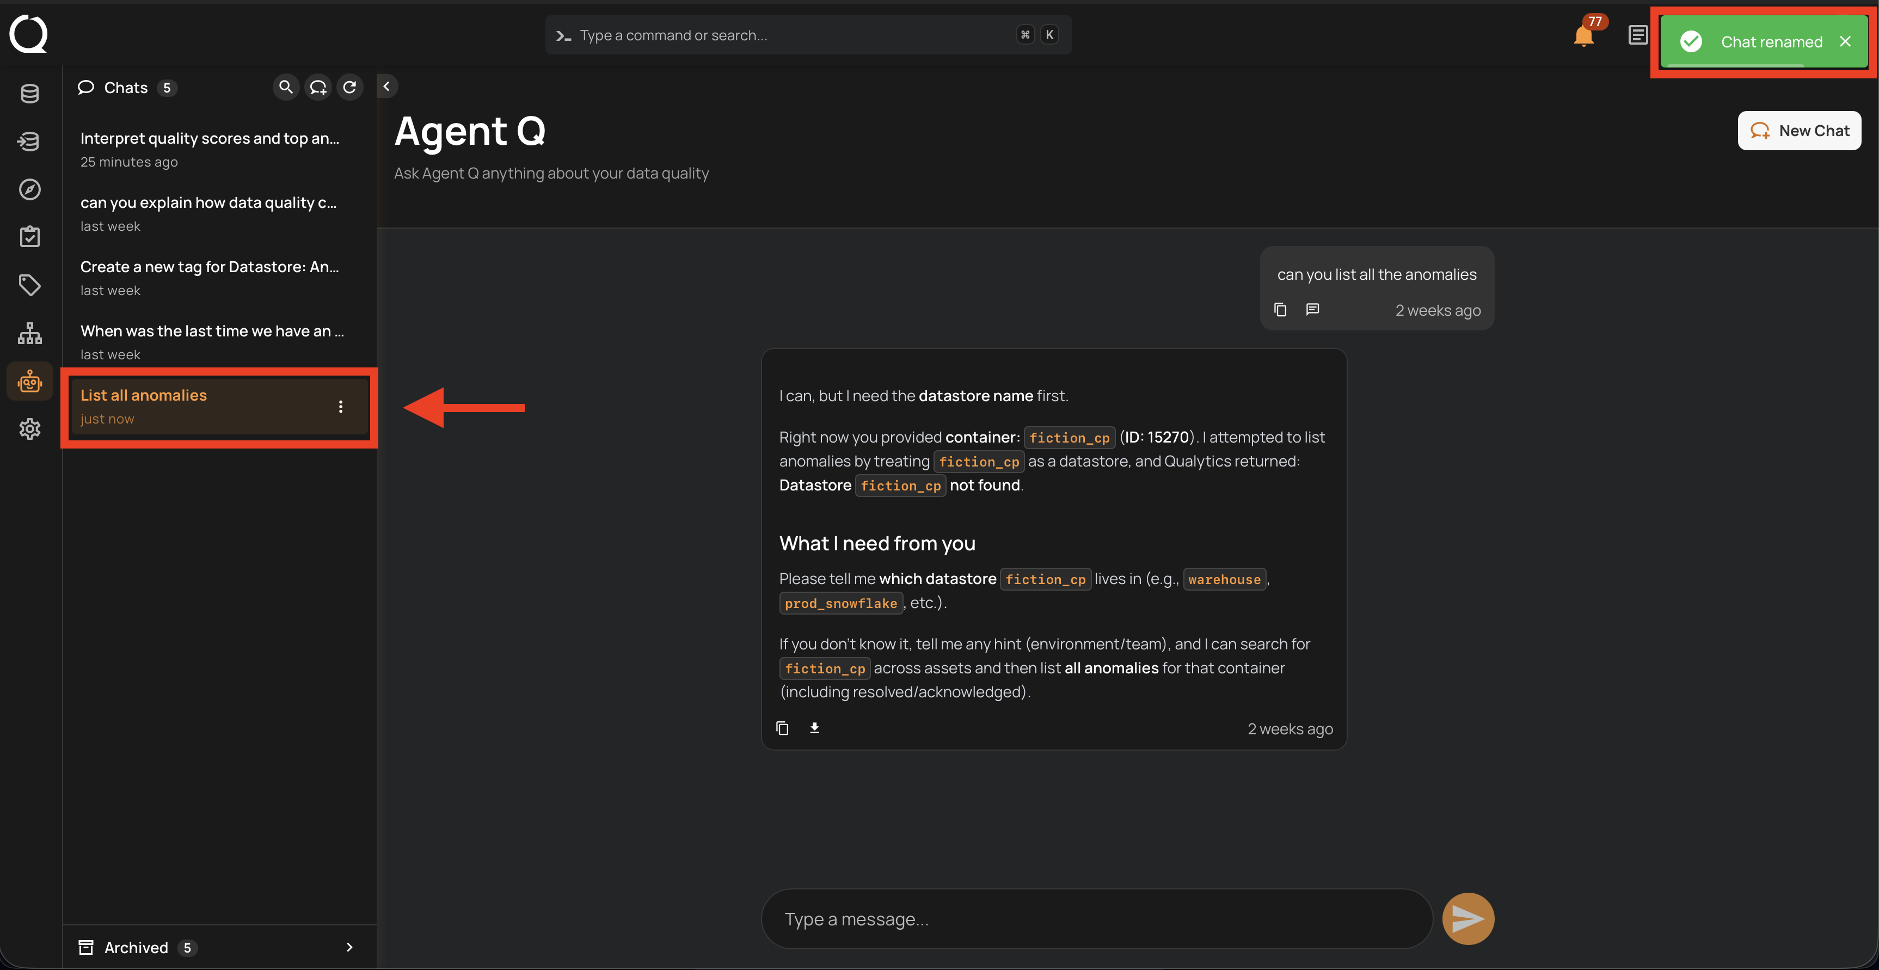Open options menu for List all anomalies

(x=341, y=407)
